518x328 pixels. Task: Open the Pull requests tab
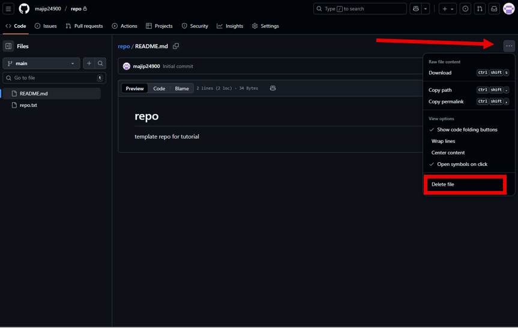point(84,26)
